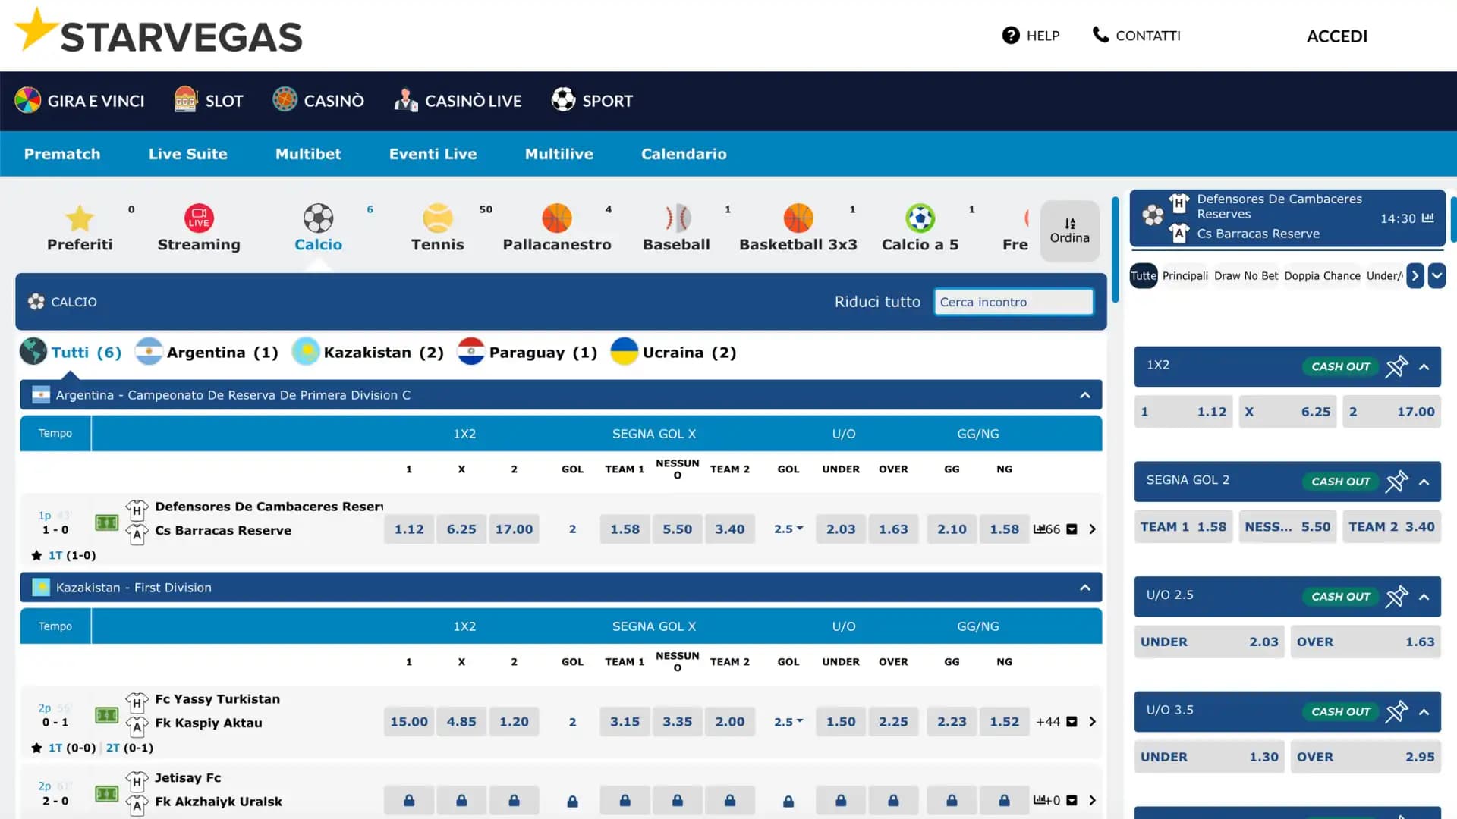Pin the 1X2 cash out panel
This screenshot has height=819, width=1457.
[x=1397, y=366]
